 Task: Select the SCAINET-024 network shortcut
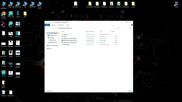click(x=18, y=5)
